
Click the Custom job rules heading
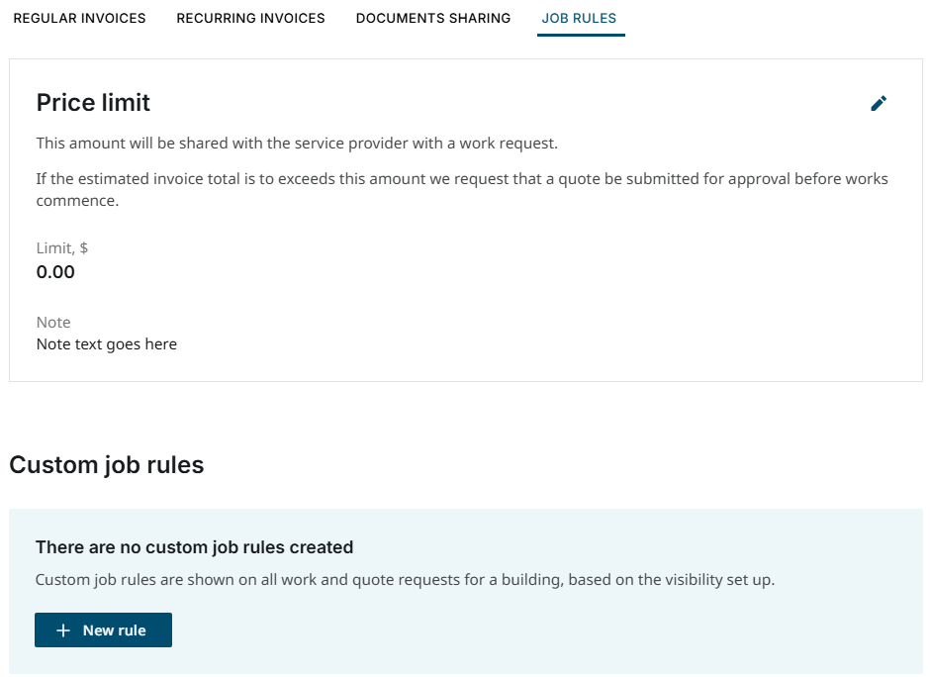[106, 464]
